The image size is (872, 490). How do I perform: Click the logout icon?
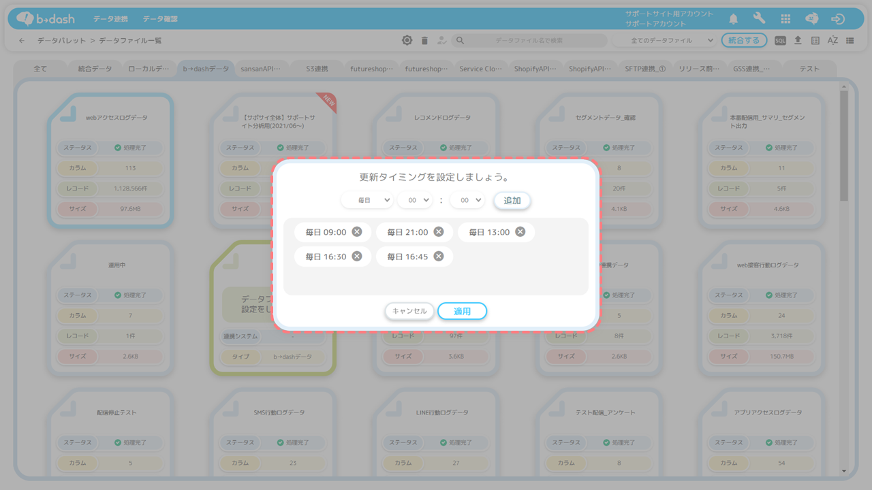click(838, 19)
